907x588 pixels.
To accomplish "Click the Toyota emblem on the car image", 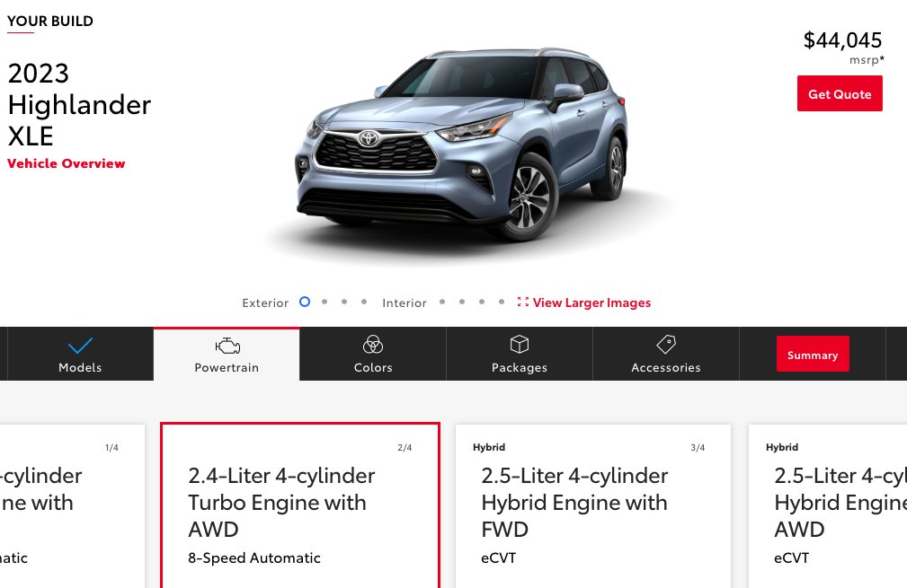I will 369,138.
